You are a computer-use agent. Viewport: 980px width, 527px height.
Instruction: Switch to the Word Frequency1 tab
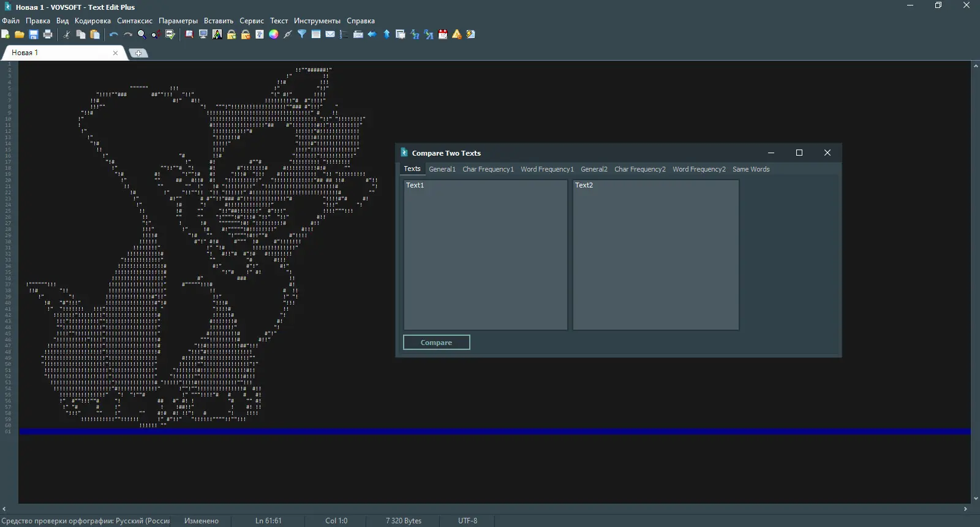(x=548, y=169)
